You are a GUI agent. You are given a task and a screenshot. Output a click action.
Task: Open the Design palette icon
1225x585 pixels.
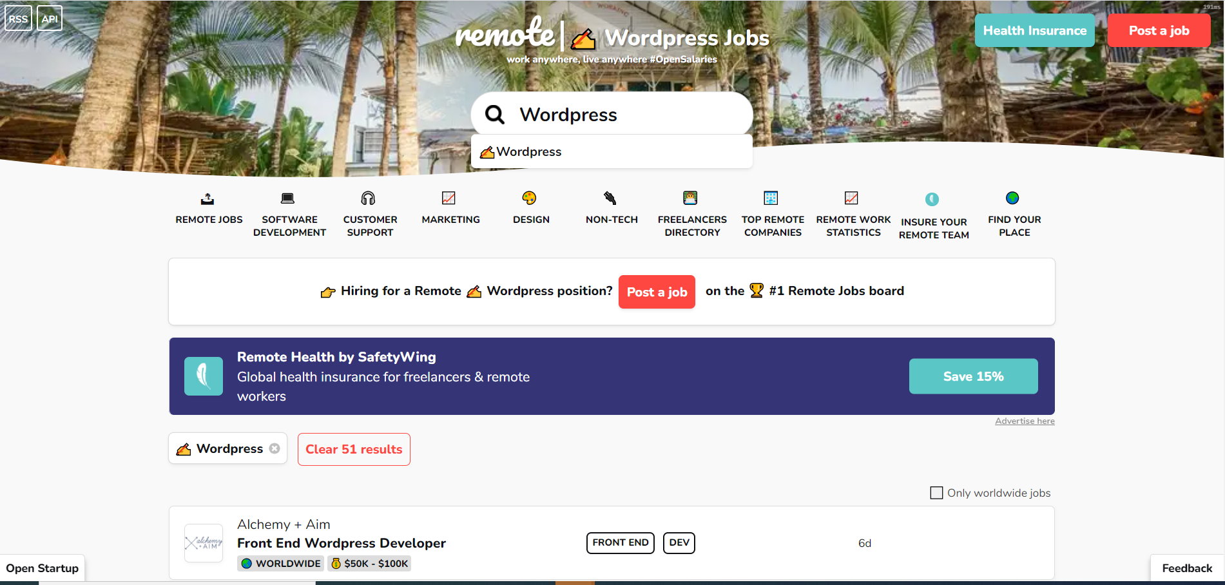(x=529, y=198)
